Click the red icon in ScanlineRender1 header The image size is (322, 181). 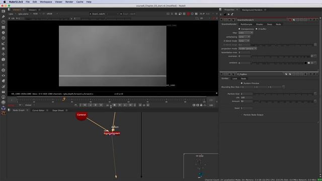tap(290, 20)
